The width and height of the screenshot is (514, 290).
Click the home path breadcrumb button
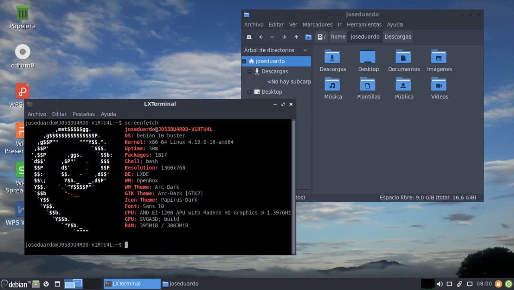338,37
